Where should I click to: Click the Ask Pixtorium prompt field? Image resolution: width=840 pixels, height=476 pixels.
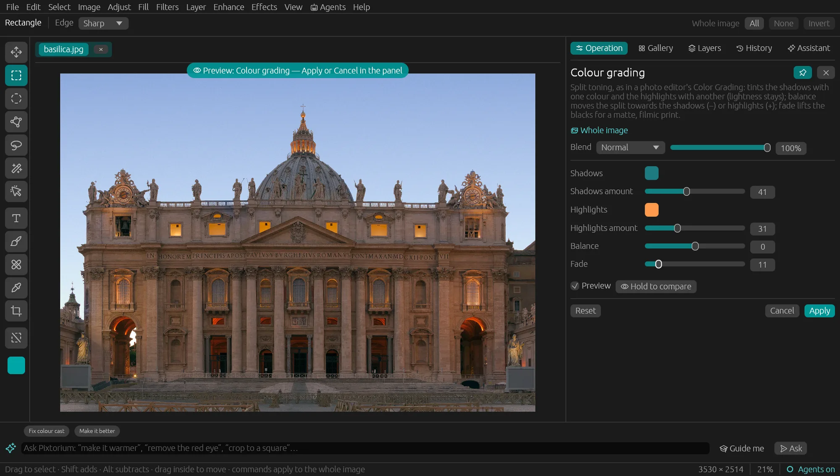click(x=365, y=448)
